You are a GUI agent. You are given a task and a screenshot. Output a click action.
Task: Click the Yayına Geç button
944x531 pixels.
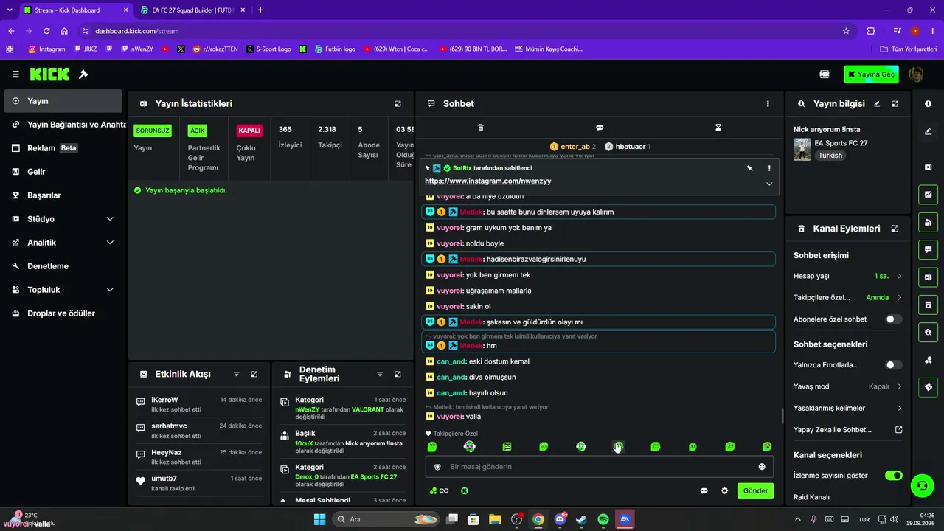(x=871, y=74)
